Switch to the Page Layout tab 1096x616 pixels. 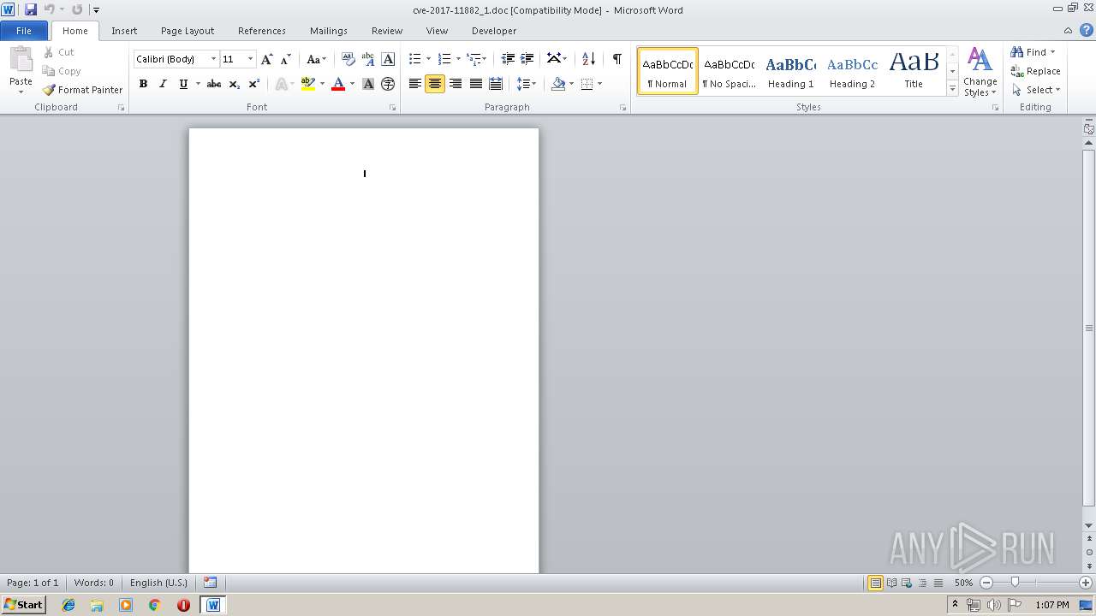pos(188,31)
